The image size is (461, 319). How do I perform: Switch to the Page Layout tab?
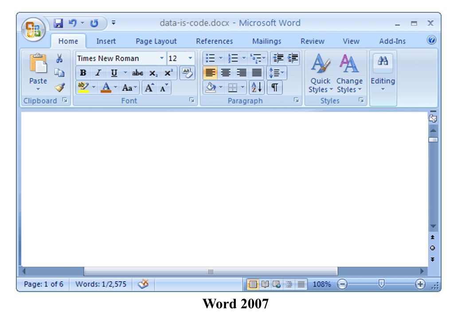tap(156, 41)
